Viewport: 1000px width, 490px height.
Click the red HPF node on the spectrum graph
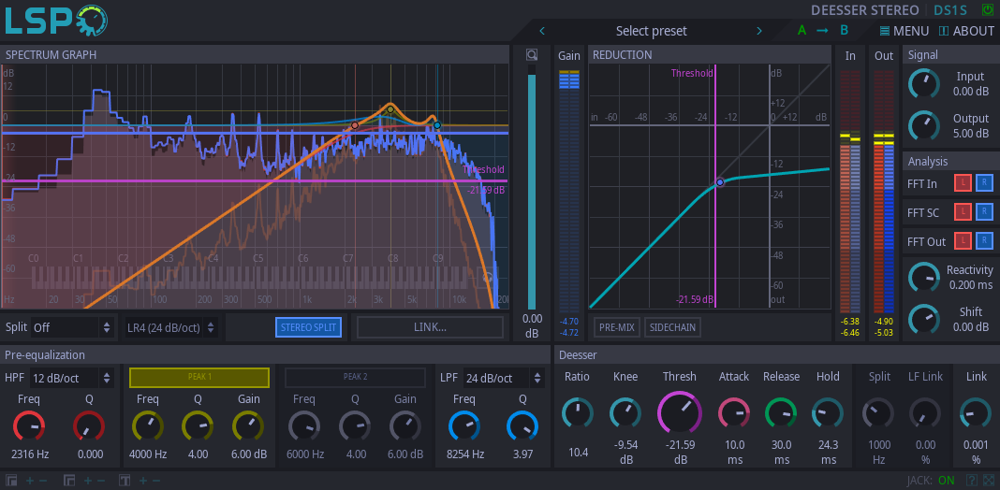[x=355, y=125]
